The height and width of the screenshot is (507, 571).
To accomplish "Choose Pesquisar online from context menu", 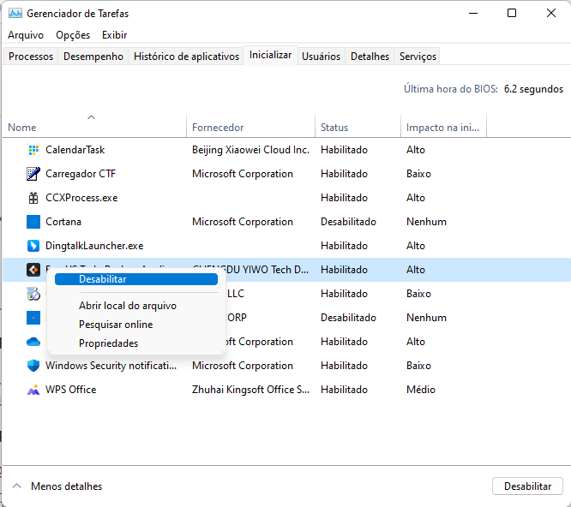I will pyautogui.click(x=116, y=325).
